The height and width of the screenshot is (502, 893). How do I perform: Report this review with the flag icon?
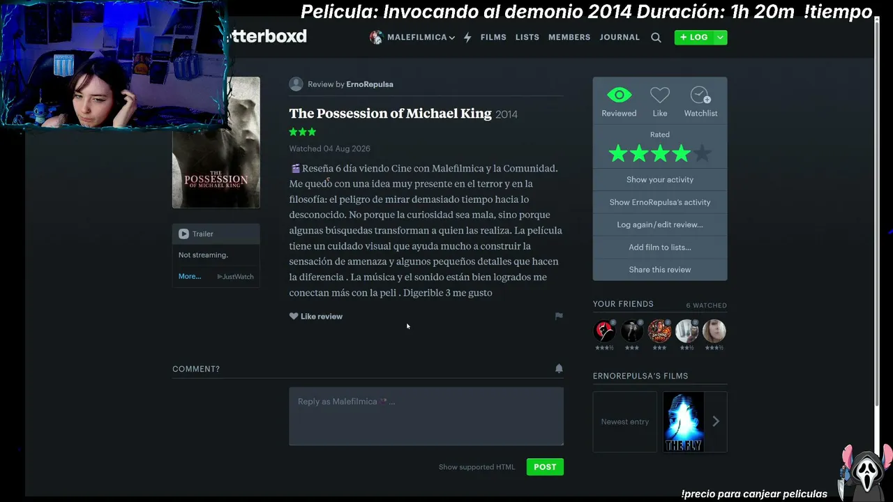(559, 316)
